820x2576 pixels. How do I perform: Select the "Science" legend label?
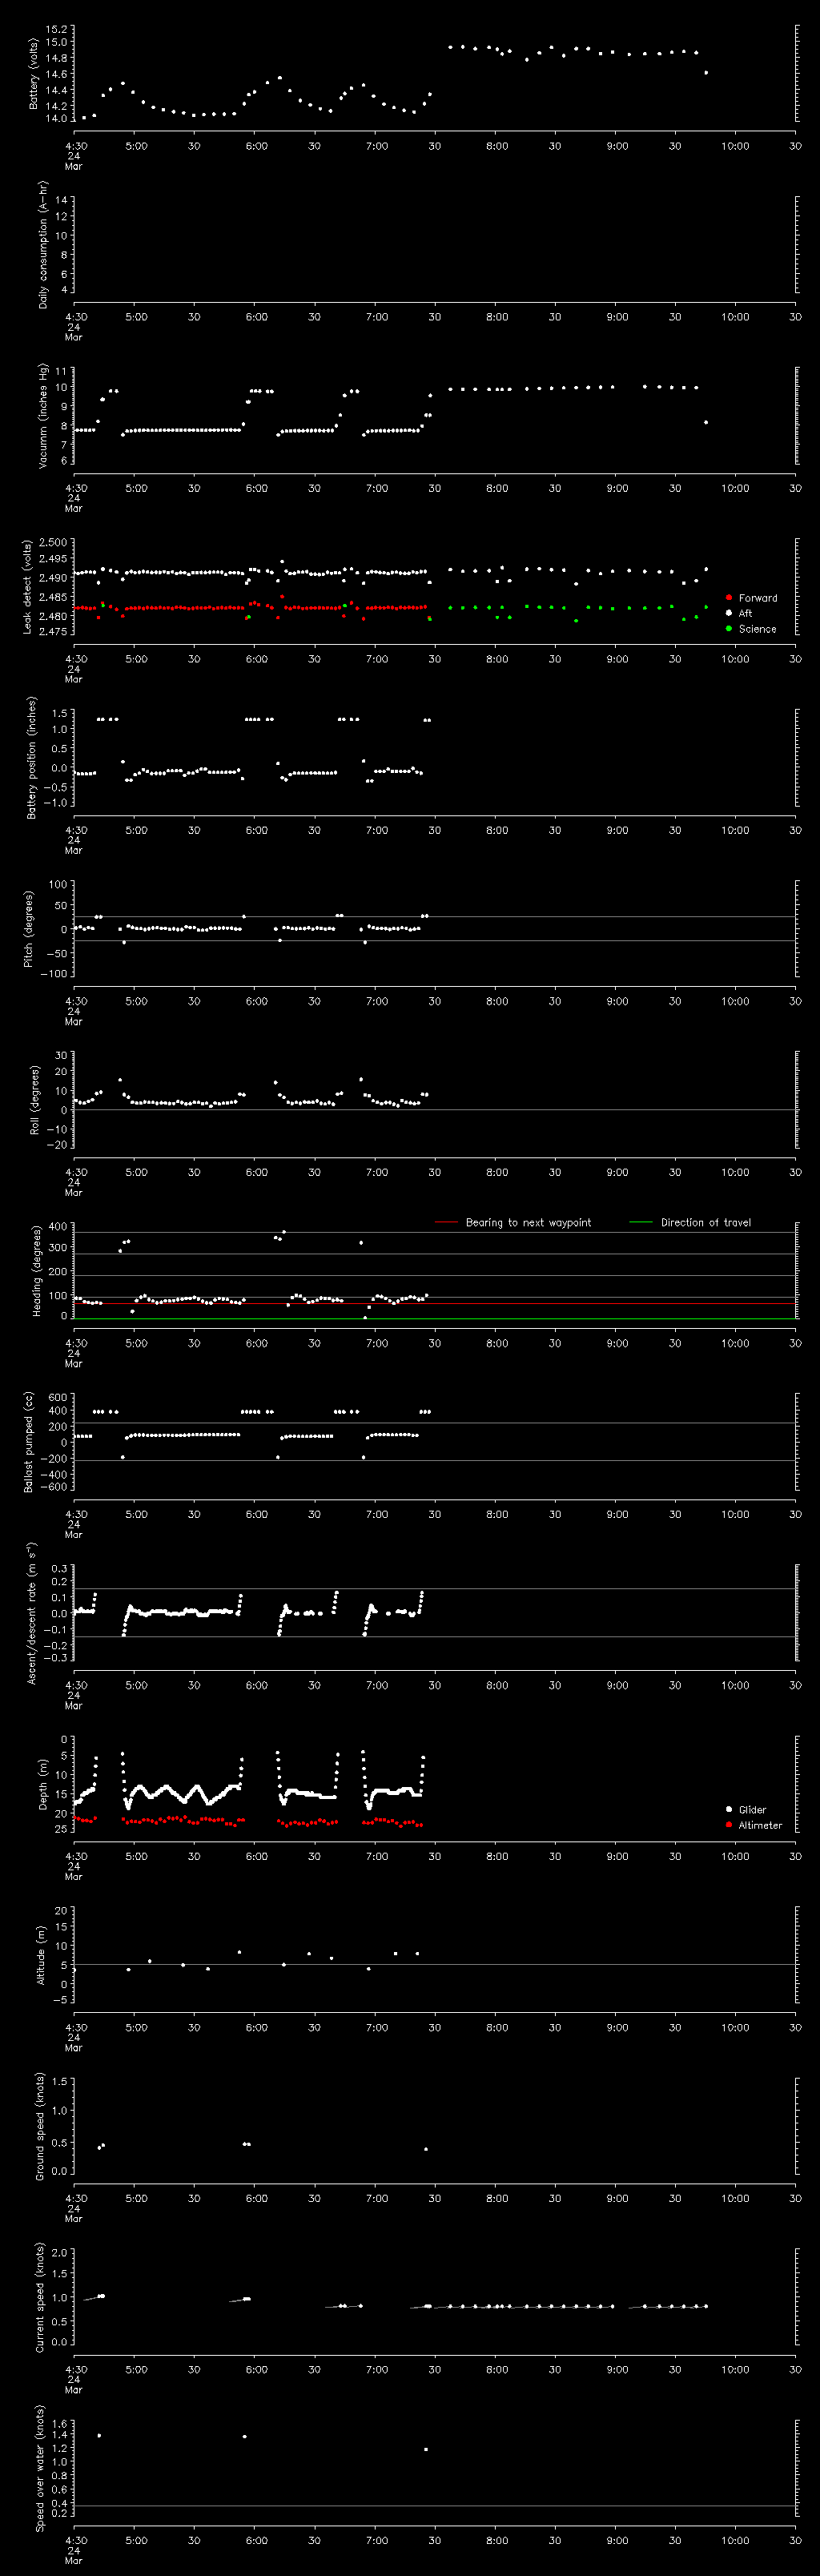click(758, 629)
